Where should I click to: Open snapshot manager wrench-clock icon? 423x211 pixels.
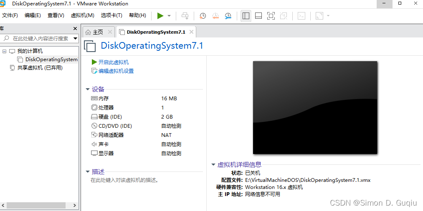[x=228, y=16]
